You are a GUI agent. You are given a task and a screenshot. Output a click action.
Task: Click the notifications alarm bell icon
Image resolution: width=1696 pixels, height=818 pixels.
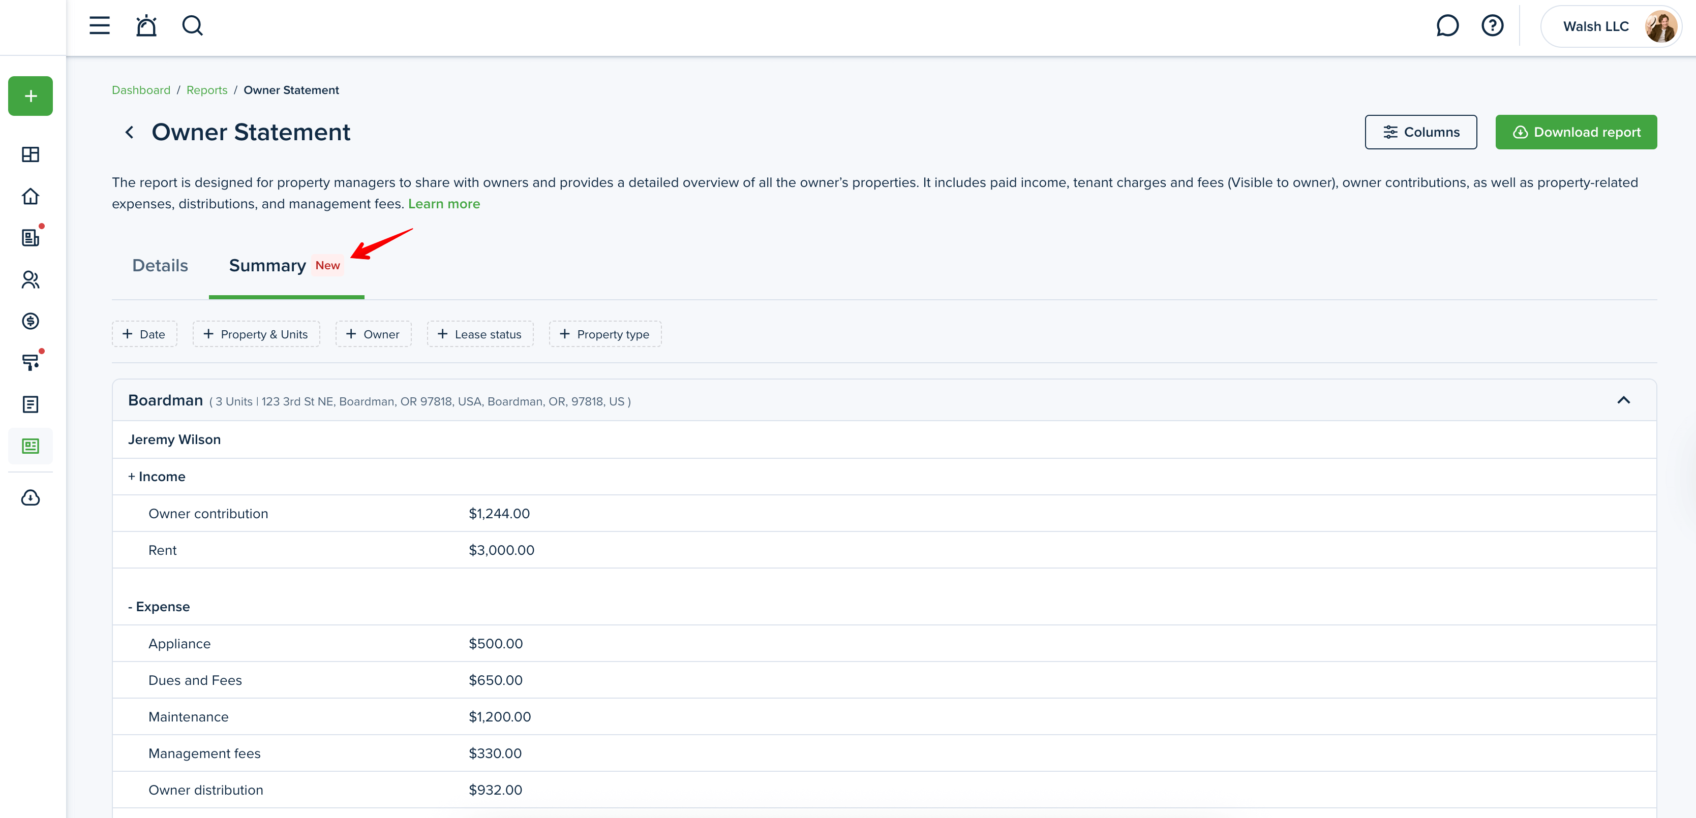(146, 26)
